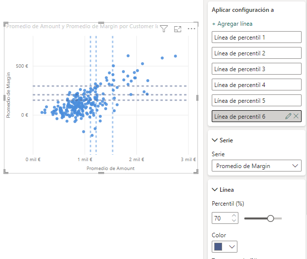307x259 pixels.
Task: Select Línea de percentil 1
Action: pos(256,38)
